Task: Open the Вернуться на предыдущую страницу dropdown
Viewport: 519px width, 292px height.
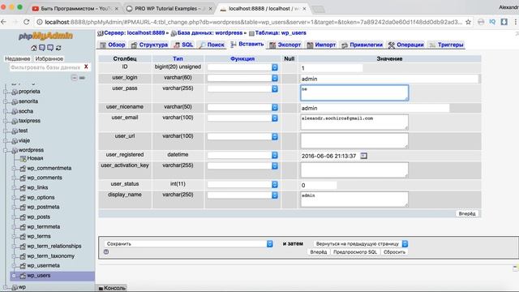Action: 360,243
